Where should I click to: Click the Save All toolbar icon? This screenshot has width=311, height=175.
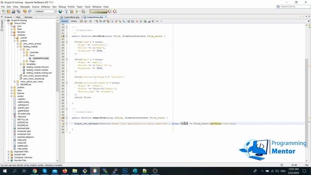tap(18, 12)
